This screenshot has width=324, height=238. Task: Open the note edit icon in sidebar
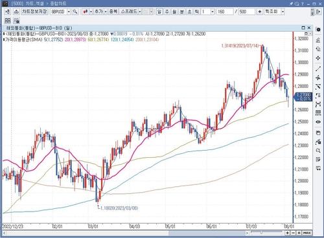pos(318,159)
